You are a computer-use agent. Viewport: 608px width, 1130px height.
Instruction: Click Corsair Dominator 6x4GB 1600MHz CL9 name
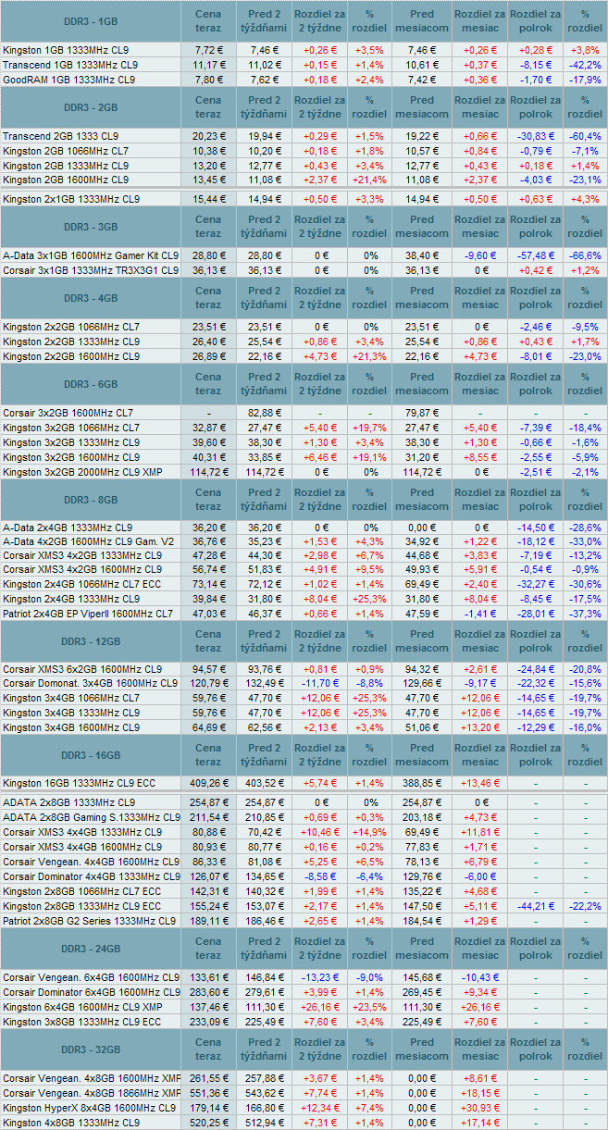tap(91, 992)
